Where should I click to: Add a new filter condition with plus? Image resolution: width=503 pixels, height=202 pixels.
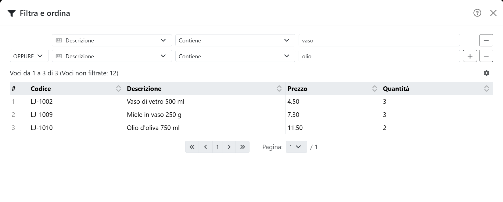[470, 56]
